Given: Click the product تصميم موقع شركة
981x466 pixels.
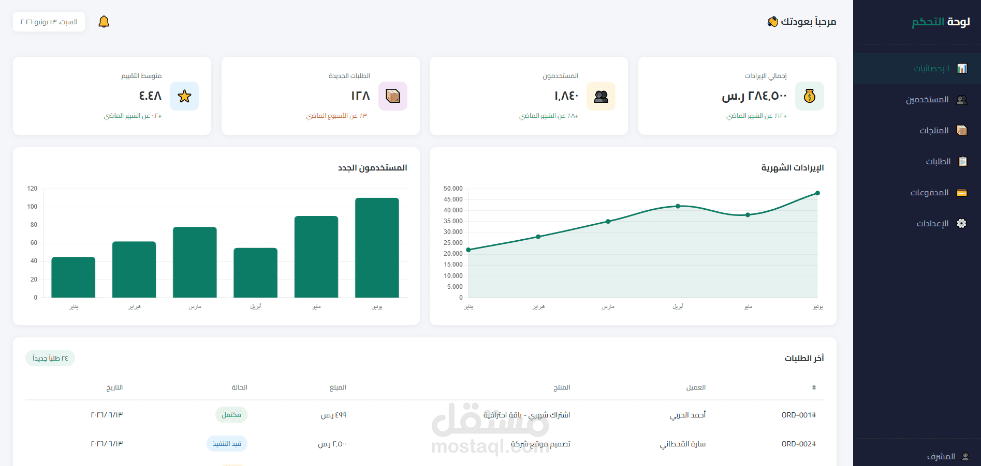Looking at the screenshot, I should pyautogui.click(x=540, y=444).
